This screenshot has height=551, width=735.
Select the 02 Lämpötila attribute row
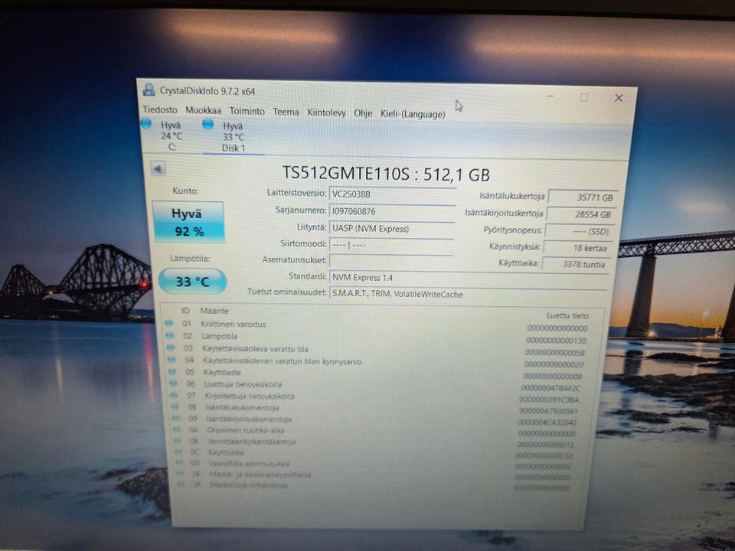(x=376, y=337)
